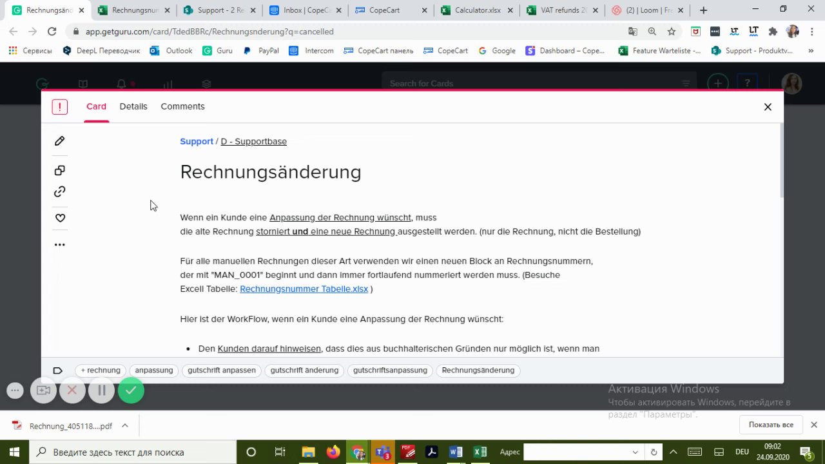825x464 pixels.
Task: Click the + rechnung tag
Action: tap(101, 371)
